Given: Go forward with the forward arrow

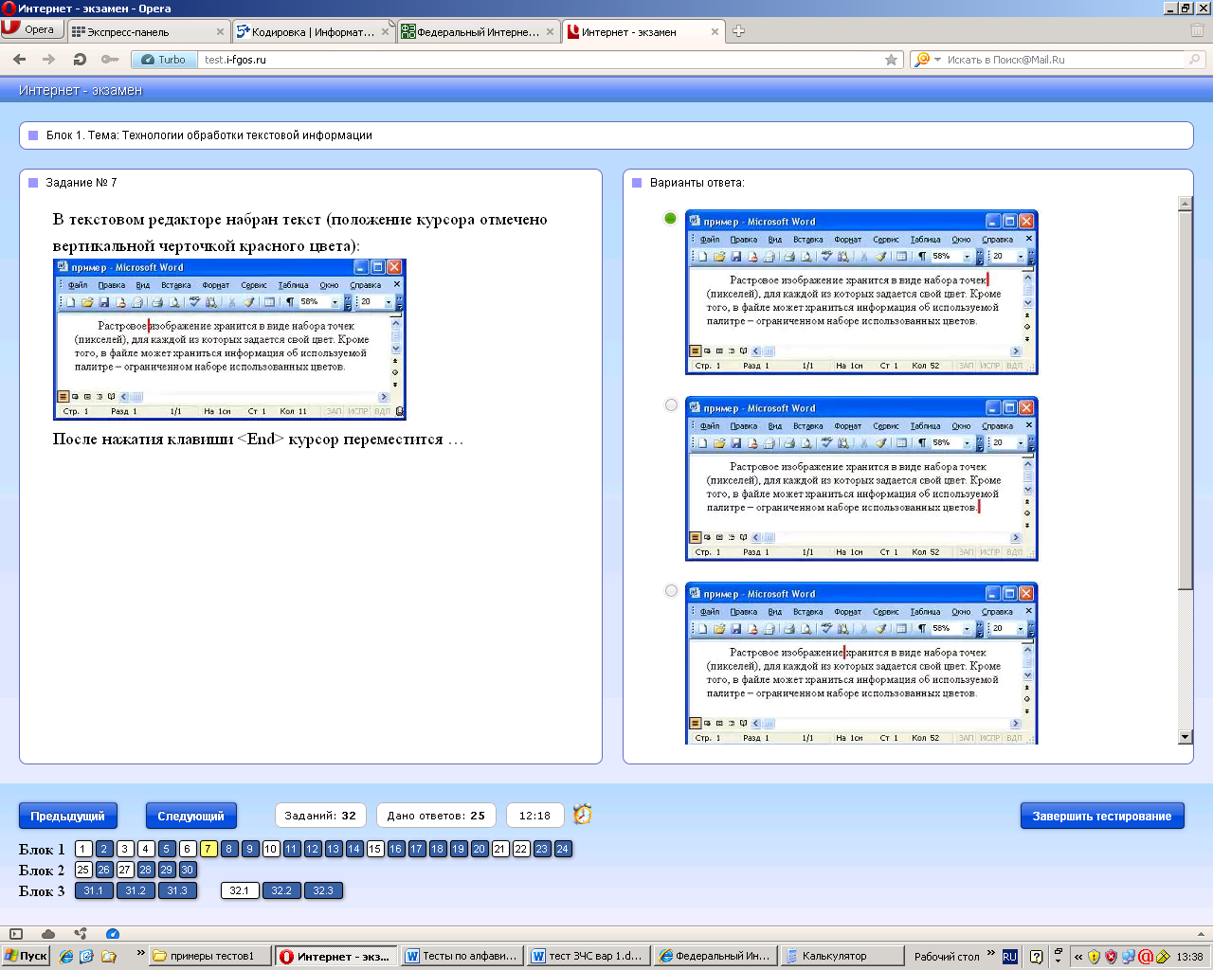Looking at the screenshot, I should coord(48,60).
